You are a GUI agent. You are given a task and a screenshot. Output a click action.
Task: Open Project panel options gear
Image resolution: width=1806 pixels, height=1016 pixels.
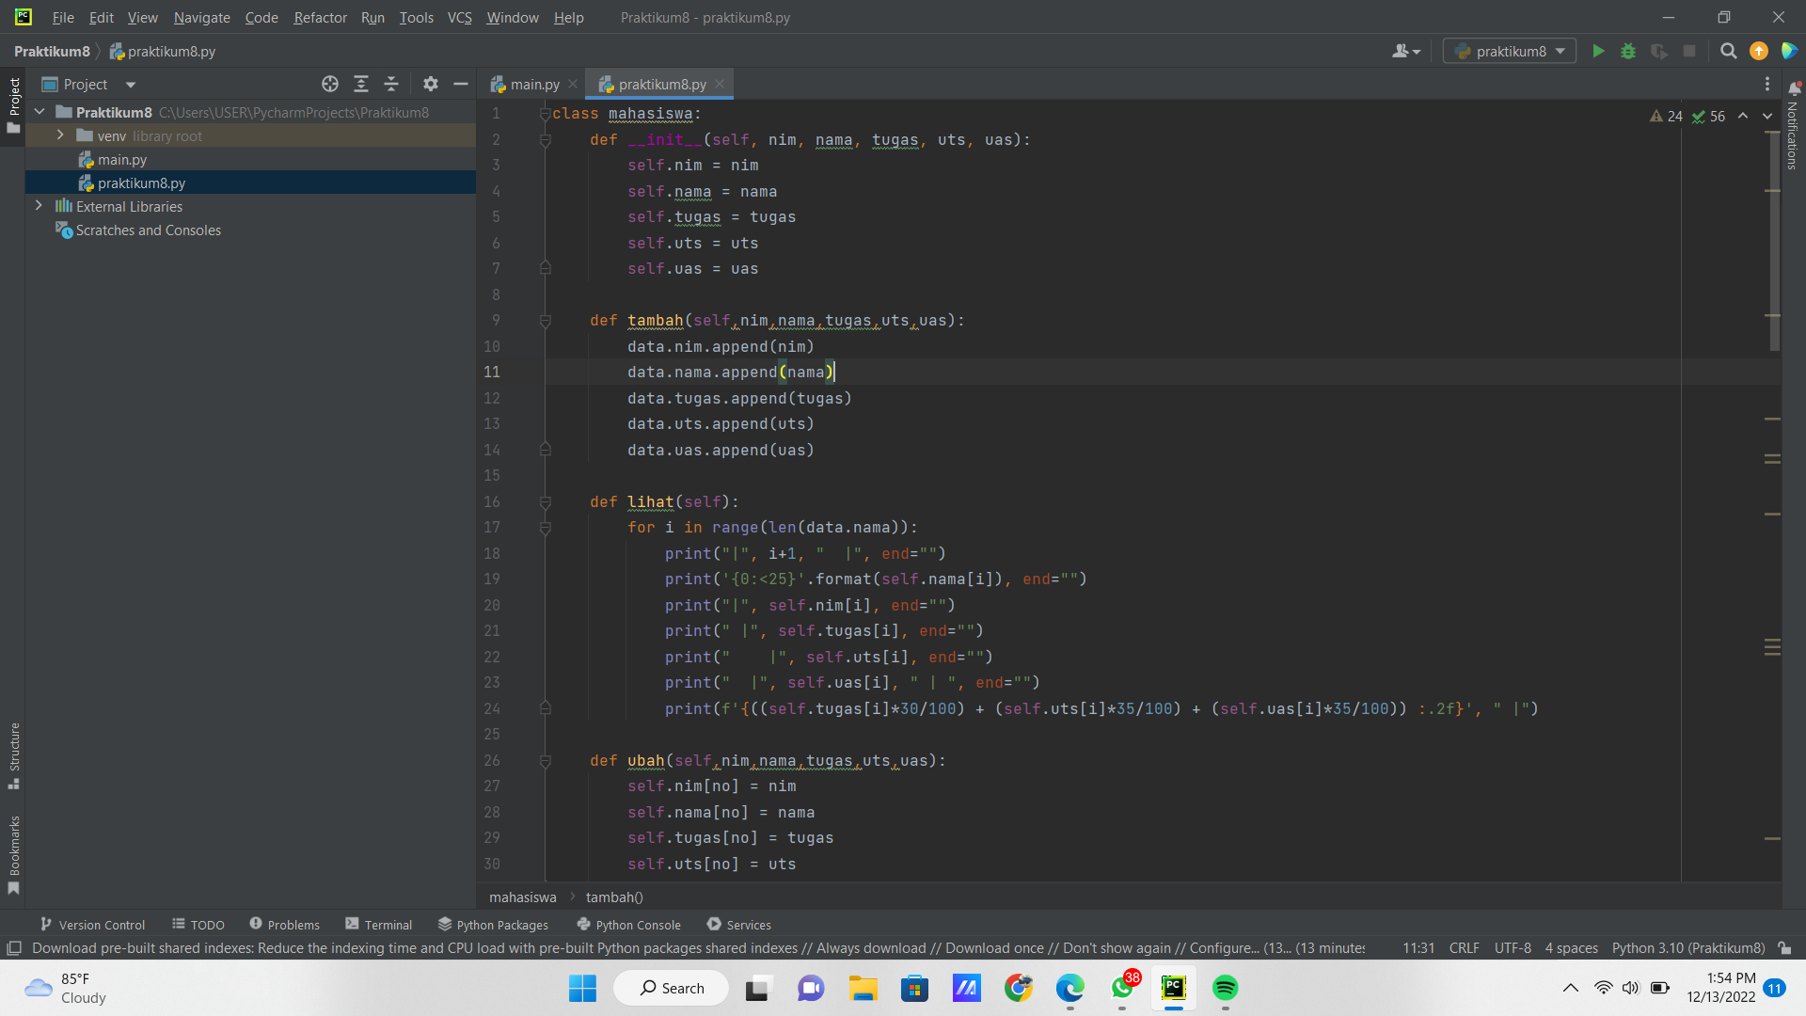tap(430, 84)
